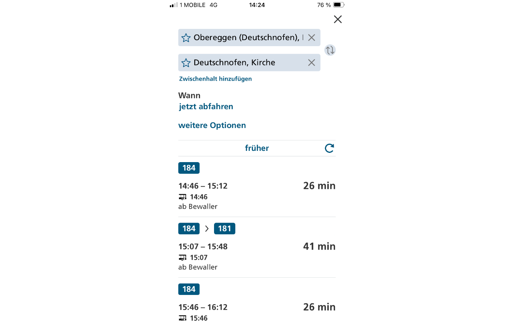Add an intermediate stop via Zwischenhalt hinzufügen
Viewport: 514px width, 321px height.
215,79
